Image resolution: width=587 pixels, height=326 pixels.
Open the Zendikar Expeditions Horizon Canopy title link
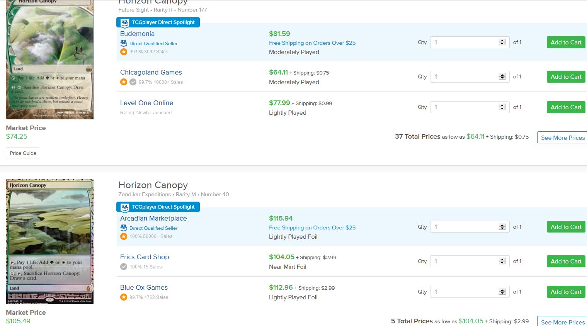[x=153, y=185]
